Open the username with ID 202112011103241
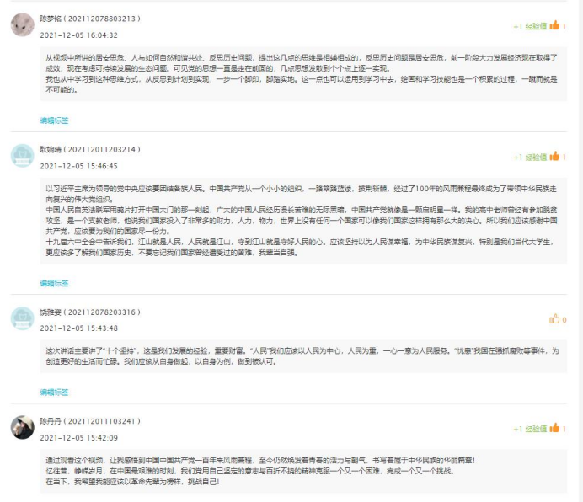Screen dimensions: 583x502 click(x=90, y=420)
